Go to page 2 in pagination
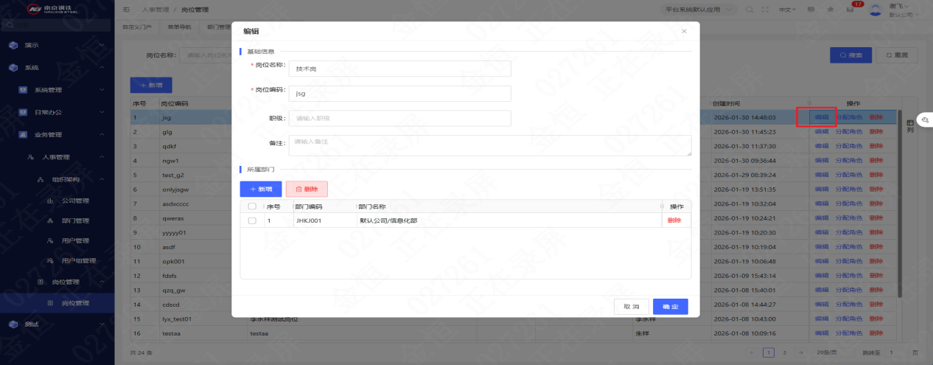The width and height of the screenshot is (933, 365). coord(784,353)
